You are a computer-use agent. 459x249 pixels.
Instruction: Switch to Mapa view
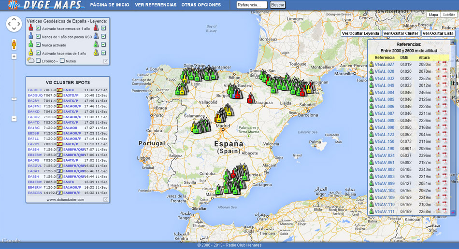click(x=433, y=14)
